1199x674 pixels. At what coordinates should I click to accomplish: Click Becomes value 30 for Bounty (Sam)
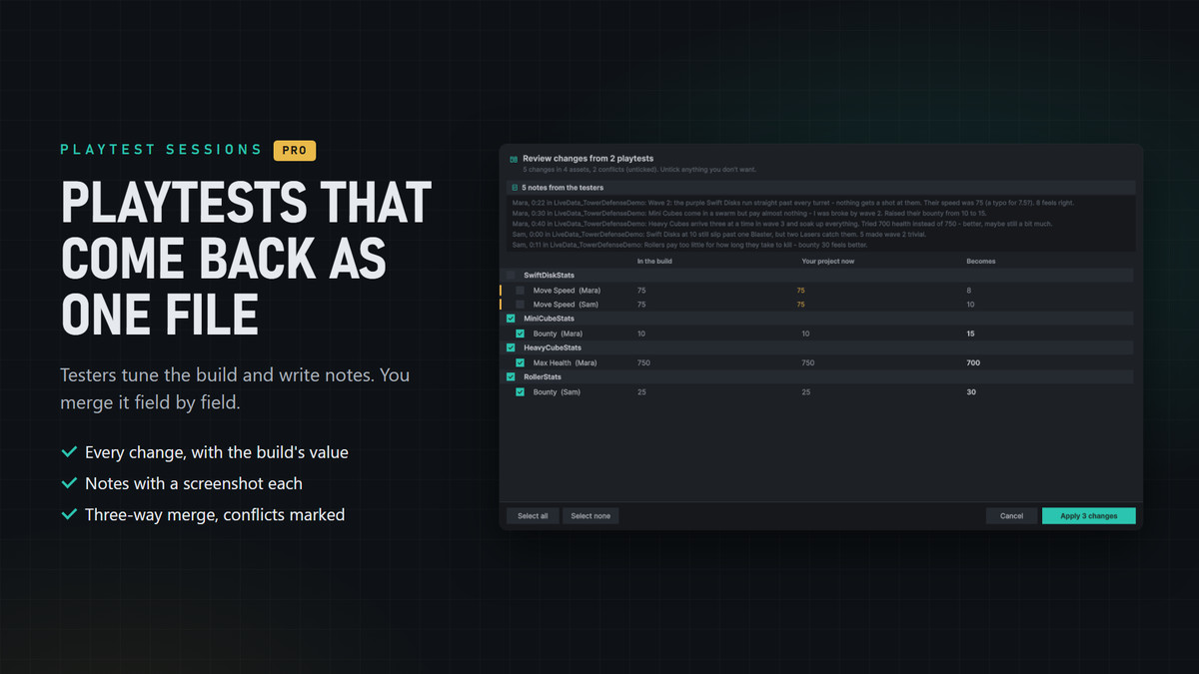pyautogui.click(x=970, y=392)
